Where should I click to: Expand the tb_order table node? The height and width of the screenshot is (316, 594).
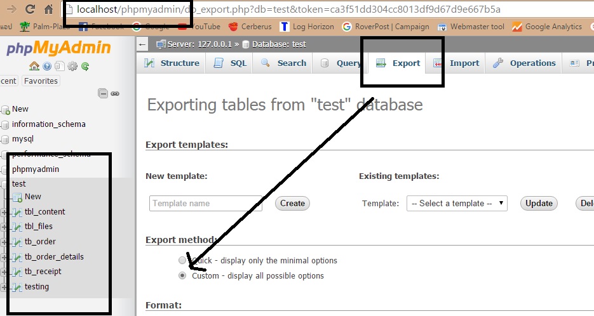click(4, 242)
